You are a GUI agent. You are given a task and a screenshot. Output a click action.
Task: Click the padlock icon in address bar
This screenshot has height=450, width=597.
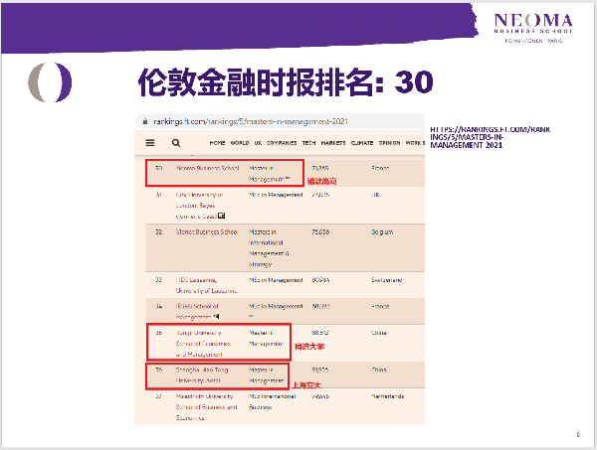coord(145,121)
